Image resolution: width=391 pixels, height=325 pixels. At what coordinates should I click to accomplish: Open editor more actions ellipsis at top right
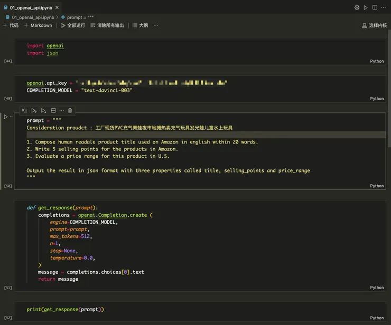click(384, 7)
